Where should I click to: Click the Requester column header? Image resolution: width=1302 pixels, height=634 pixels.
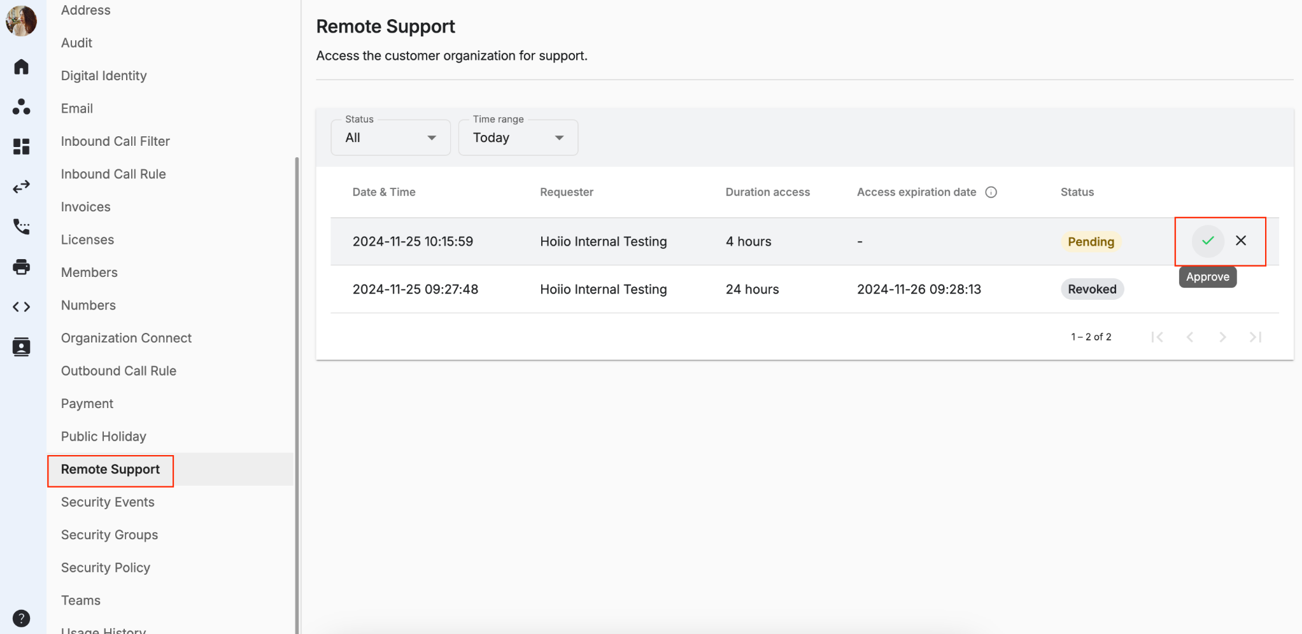tap(566, 192)
